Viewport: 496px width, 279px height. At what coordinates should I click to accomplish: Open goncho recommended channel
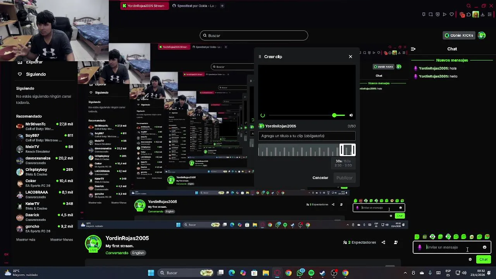point(45,228)
